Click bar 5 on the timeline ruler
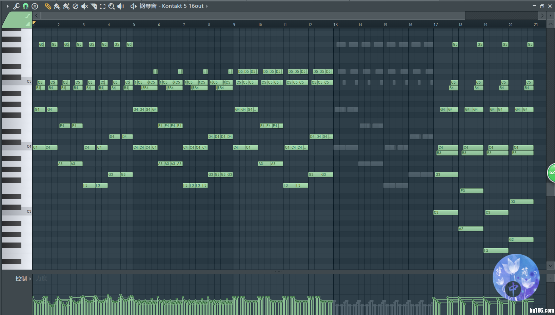 click(134, 25)
